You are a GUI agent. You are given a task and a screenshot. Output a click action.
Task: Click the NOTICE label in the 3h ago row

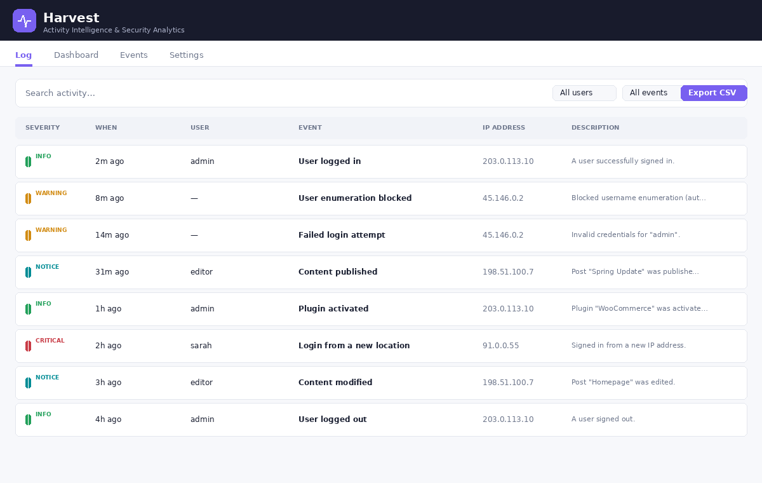(x=47, y=378)
